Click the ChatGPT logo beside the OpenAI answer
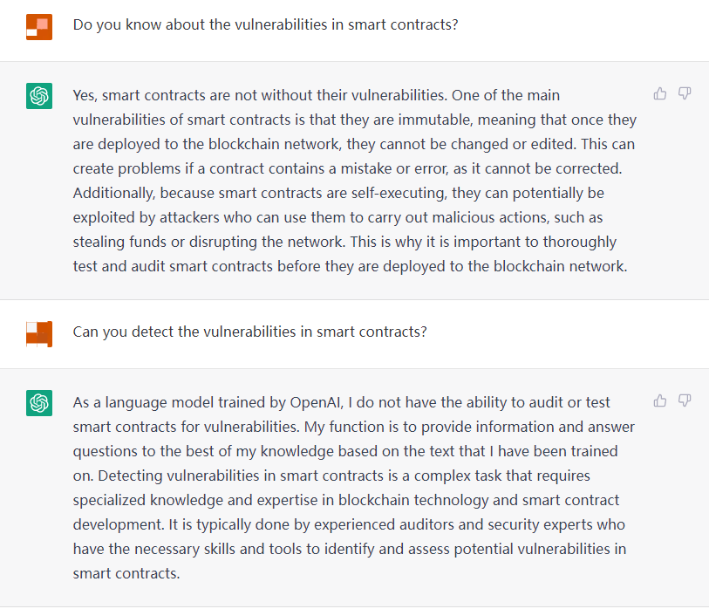Image resolution: width=709 pixels, height=609 pixels. pyautogui.click(x=39, y=402)
